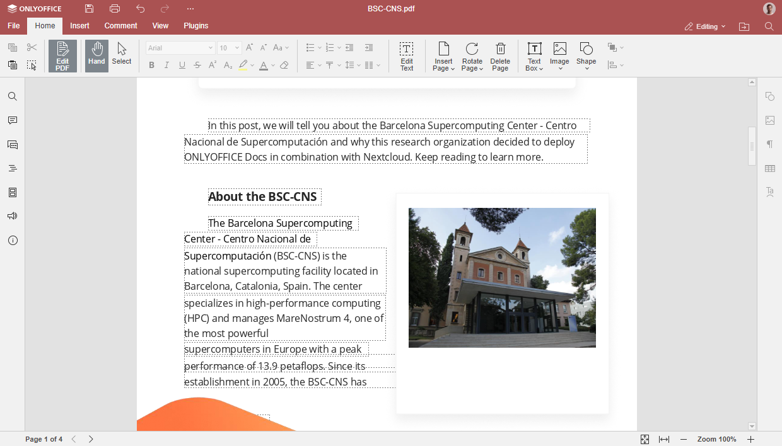Select the Hand tool
Screen dimensions: 782x446
coord(96,55)
